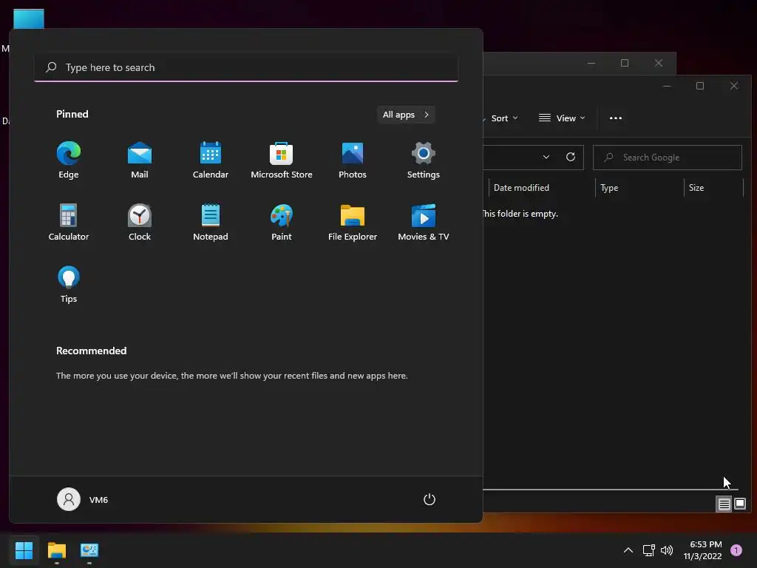The width and height of the screenshot is (757, 568).
Task: Open the Tips app
Action: click(x=69, y=284)
